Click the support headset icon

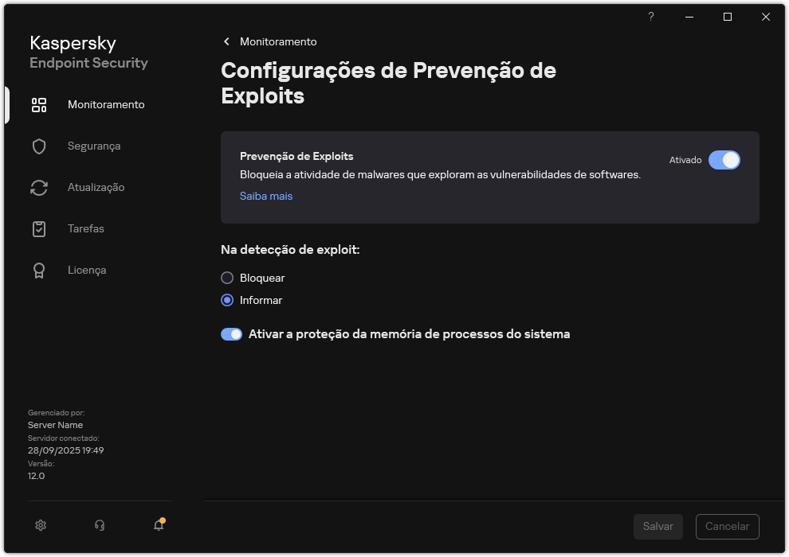pyautogui.click(x=99, y=525)
